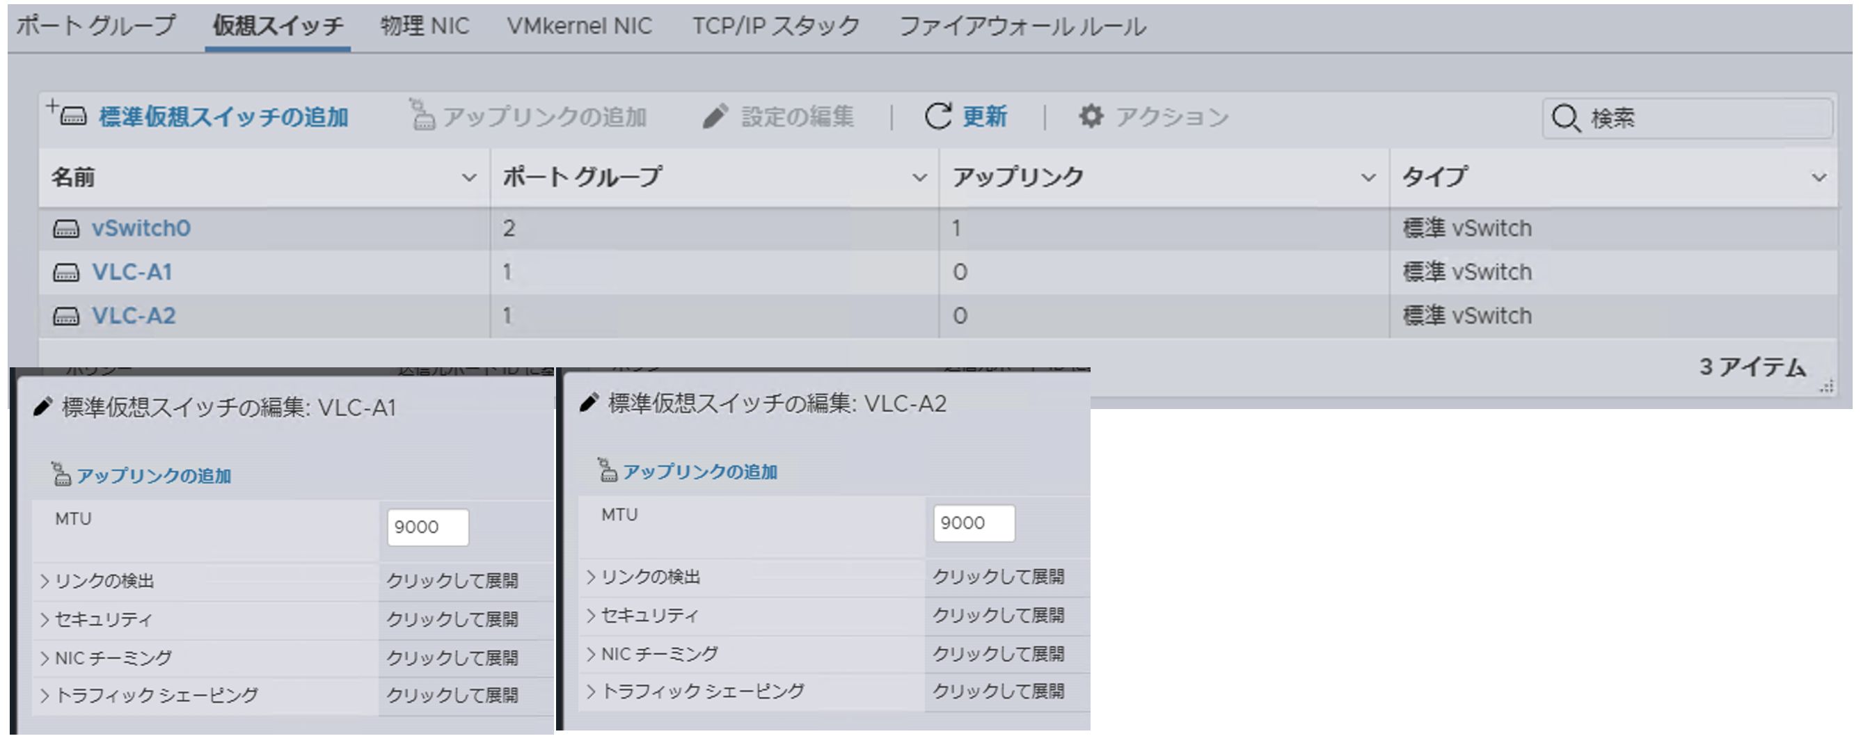1861x743 pixels.
Task: Click the refresh (更新) icon
Action: (937, 115)
